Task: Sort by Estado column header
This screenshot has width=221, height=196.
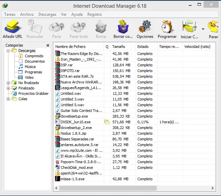Action: coord(146,47)
